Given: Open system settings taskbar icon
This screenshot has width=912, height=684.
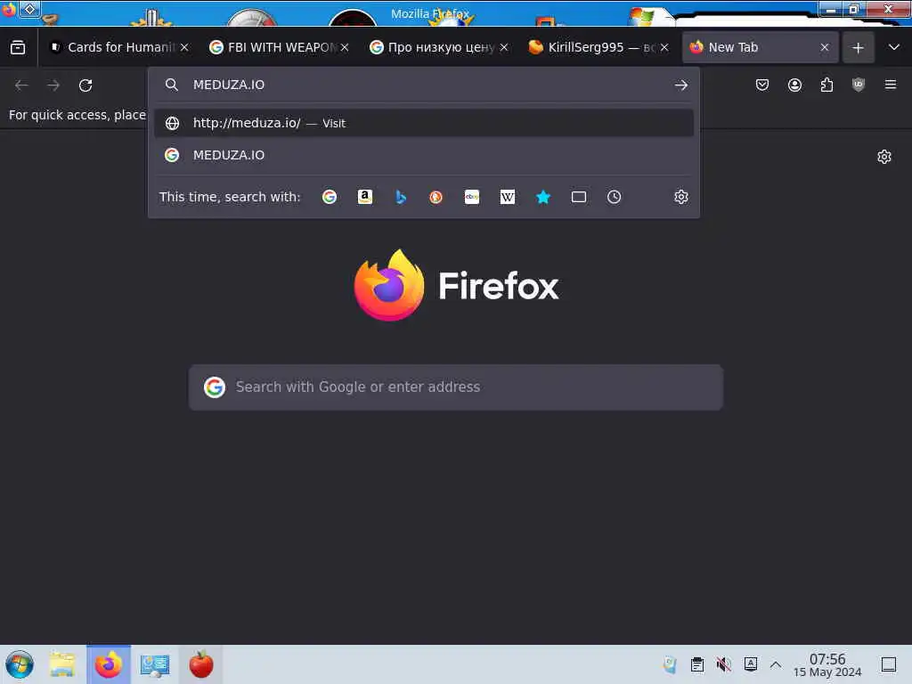Looking at the screenshot, I should [155, 664].
